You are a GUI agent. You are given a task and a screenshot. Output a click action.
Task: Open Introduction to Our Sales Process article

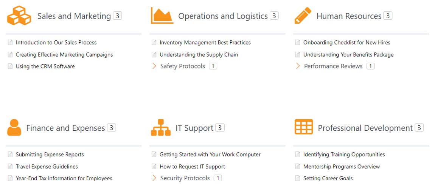pyautogui.click(x=56, y=43)
